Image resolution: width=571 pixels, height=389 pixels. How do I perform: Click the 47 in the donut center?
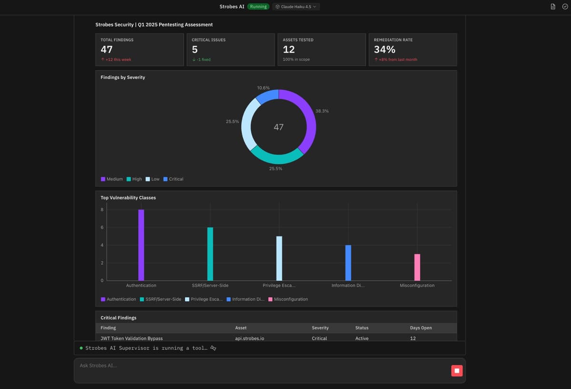point(279,127)
